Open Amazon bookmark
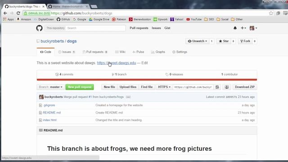The width and height of the screenshot is (288, 162). (24, 19)
